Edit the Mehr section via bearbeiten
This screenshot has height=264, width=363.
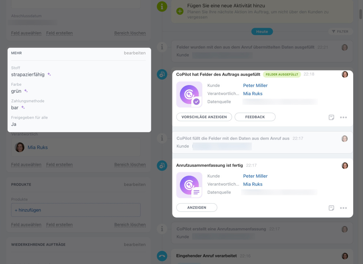point(134,53)
